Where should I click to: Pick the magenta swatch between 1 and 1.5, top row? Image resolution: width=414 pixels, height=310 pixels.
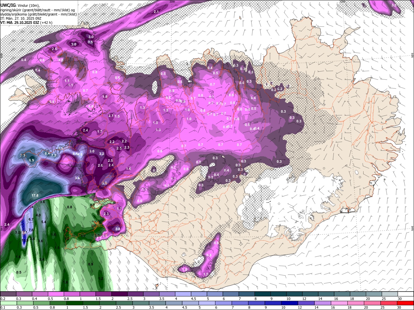(x=88, y=294)
